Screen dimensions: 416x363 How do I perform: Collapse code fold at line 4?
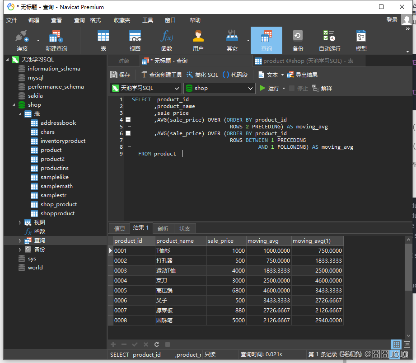pyautogui.click(x=128, y=120)
